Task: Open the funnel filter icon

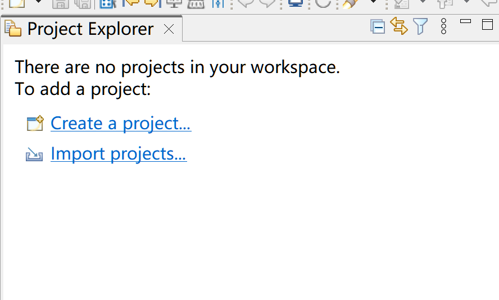Action: [420, 26]
